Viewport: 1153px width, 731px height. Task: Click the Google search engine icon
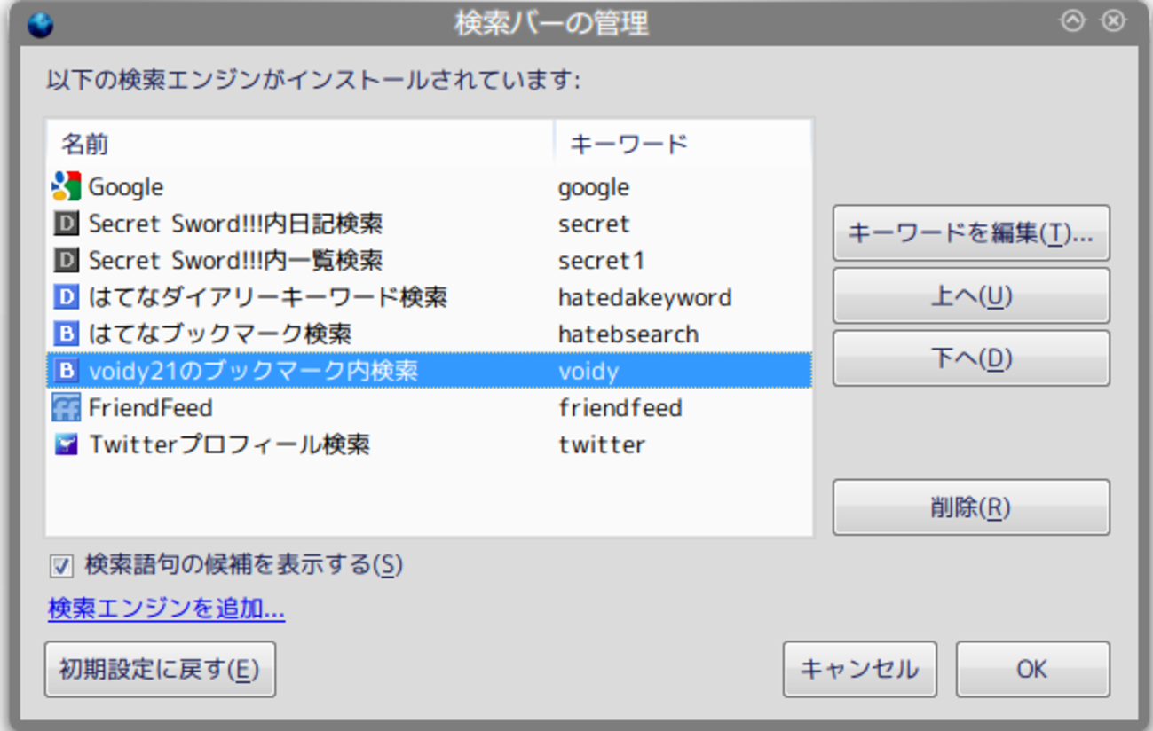67,186
